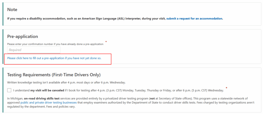This screenshot has height=114, width=263.
Task: Focus the confirmation number input field
Action: coord(34,50)
